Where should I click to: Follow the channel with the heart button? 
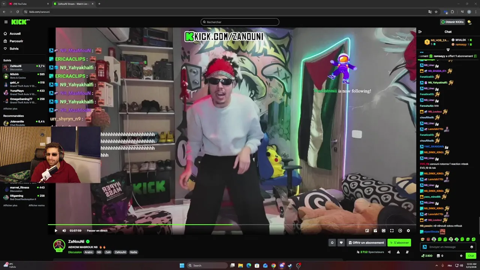[x=341, y=243]
